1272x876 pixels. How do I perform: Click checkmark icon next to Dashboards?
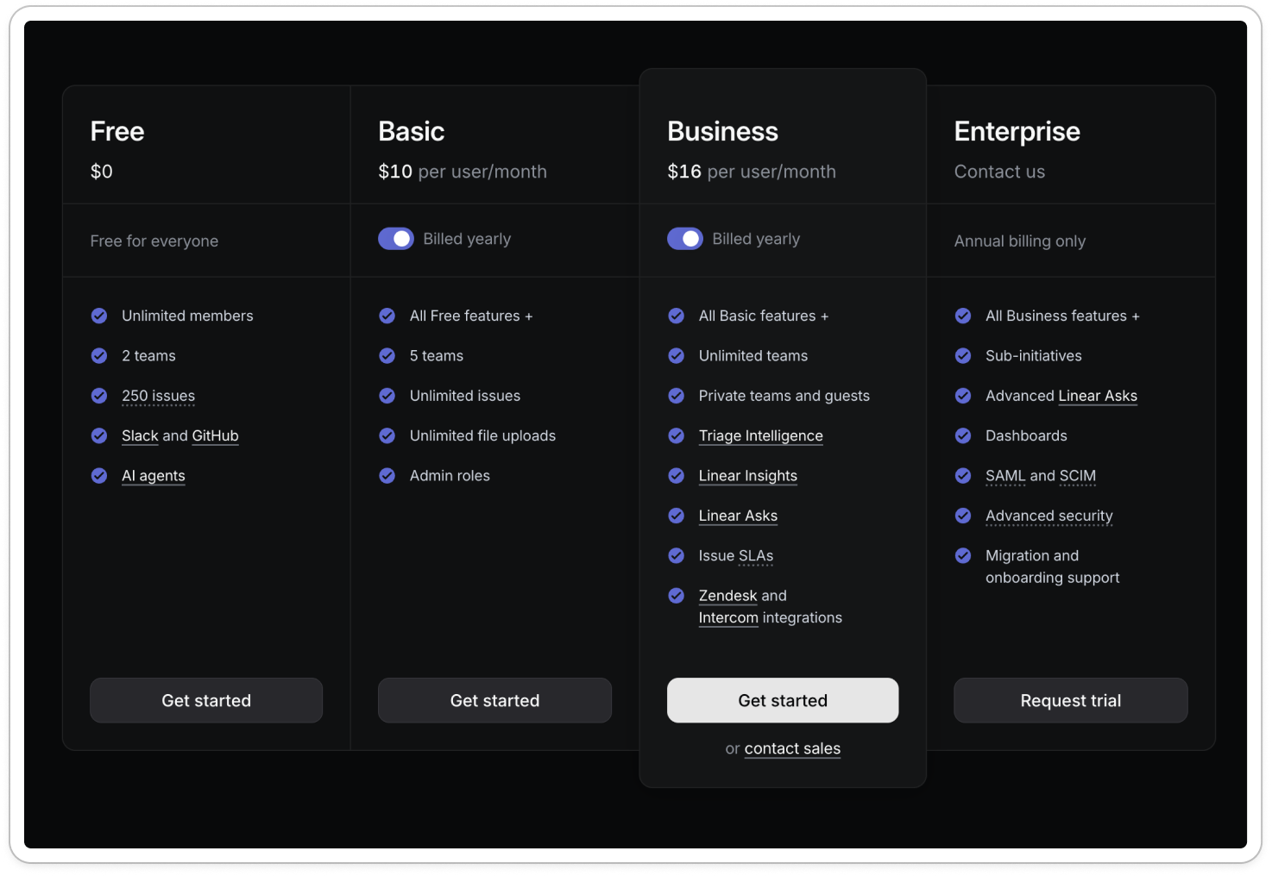click(963, 435)
